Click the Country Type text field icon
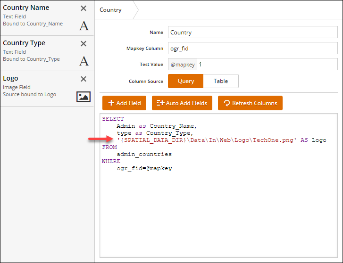 84,61
